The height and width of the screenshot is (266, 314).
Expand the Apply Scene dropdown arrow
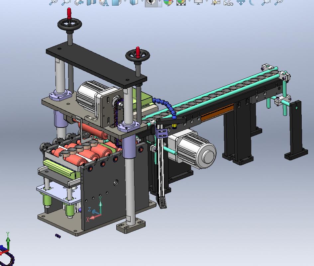(189, 1)
